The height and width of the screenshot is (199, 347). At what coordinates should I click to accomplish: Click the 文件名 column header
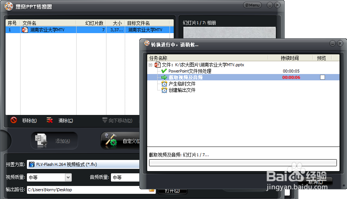point(48,23)
